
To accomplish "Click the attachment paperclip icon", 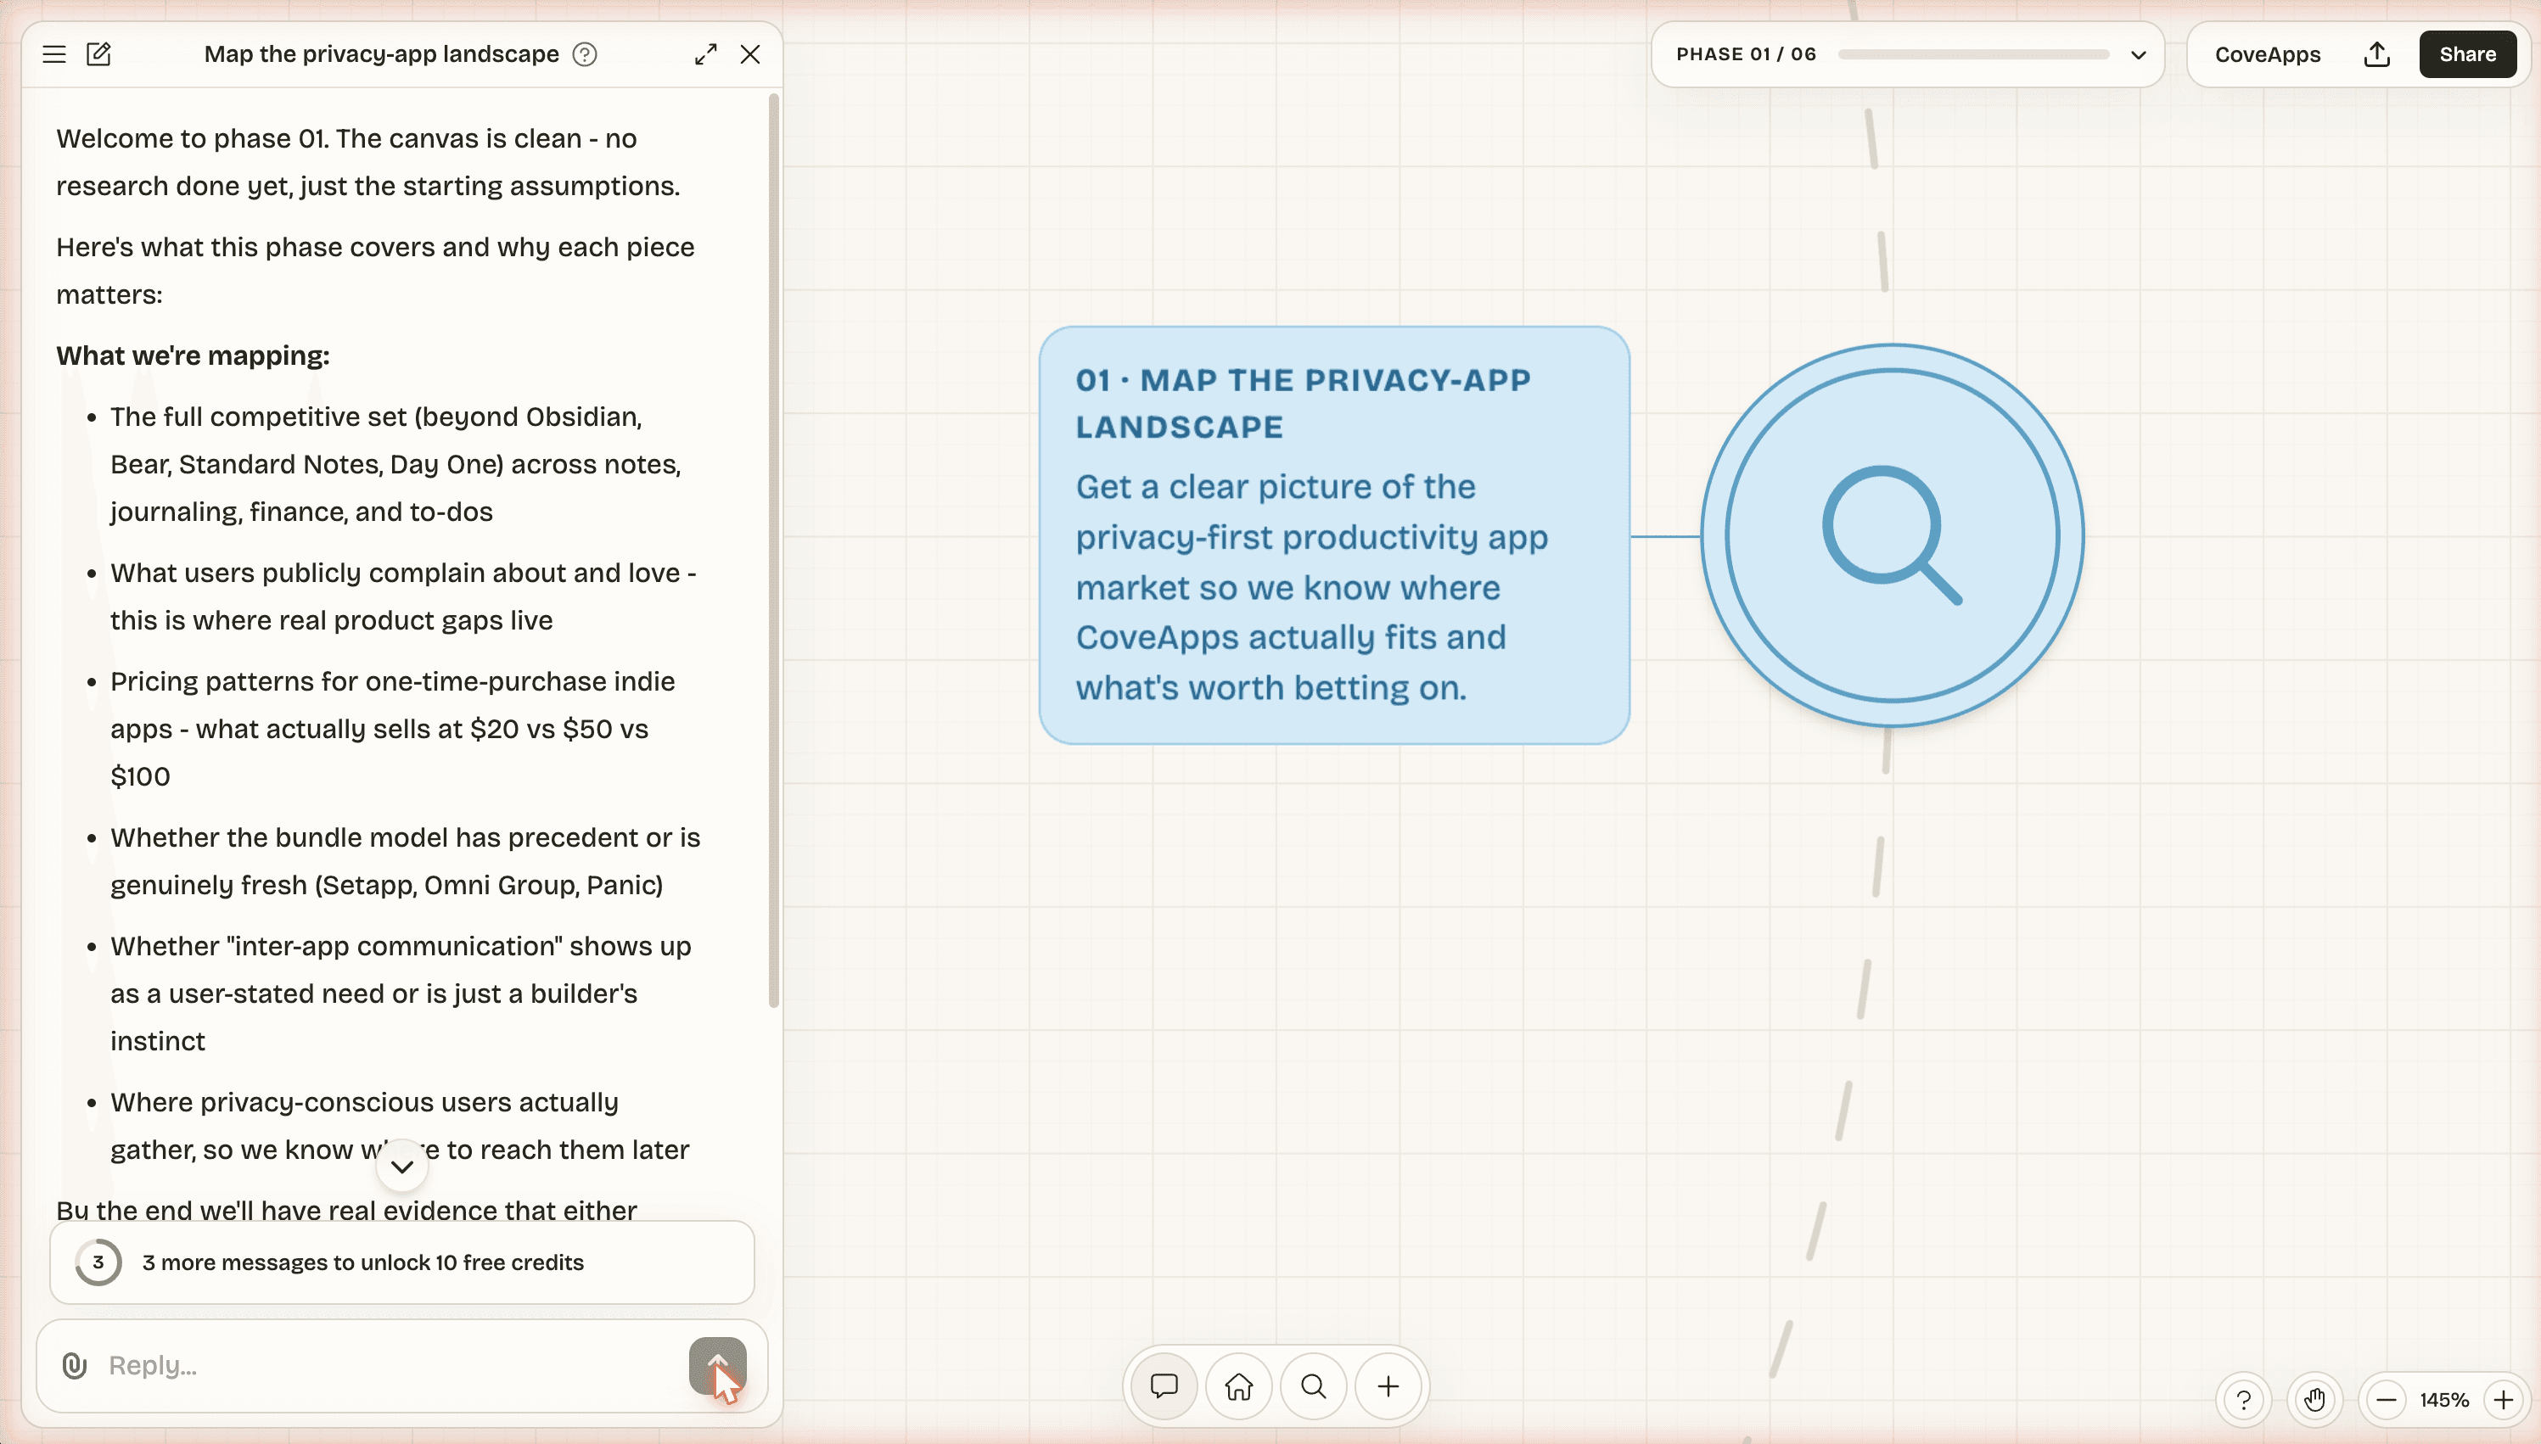I will (x=75, y=1366).
